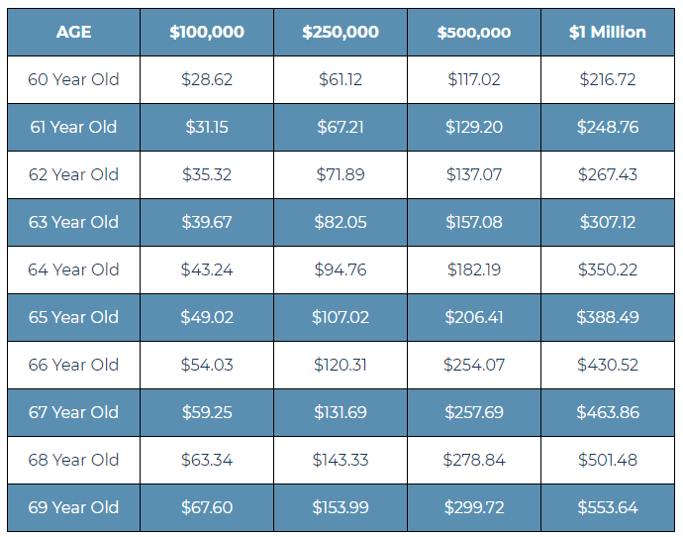Click the $1 Million column header
Image resolution: width=683 pixels, height=537 pixels.
point(608,33)
